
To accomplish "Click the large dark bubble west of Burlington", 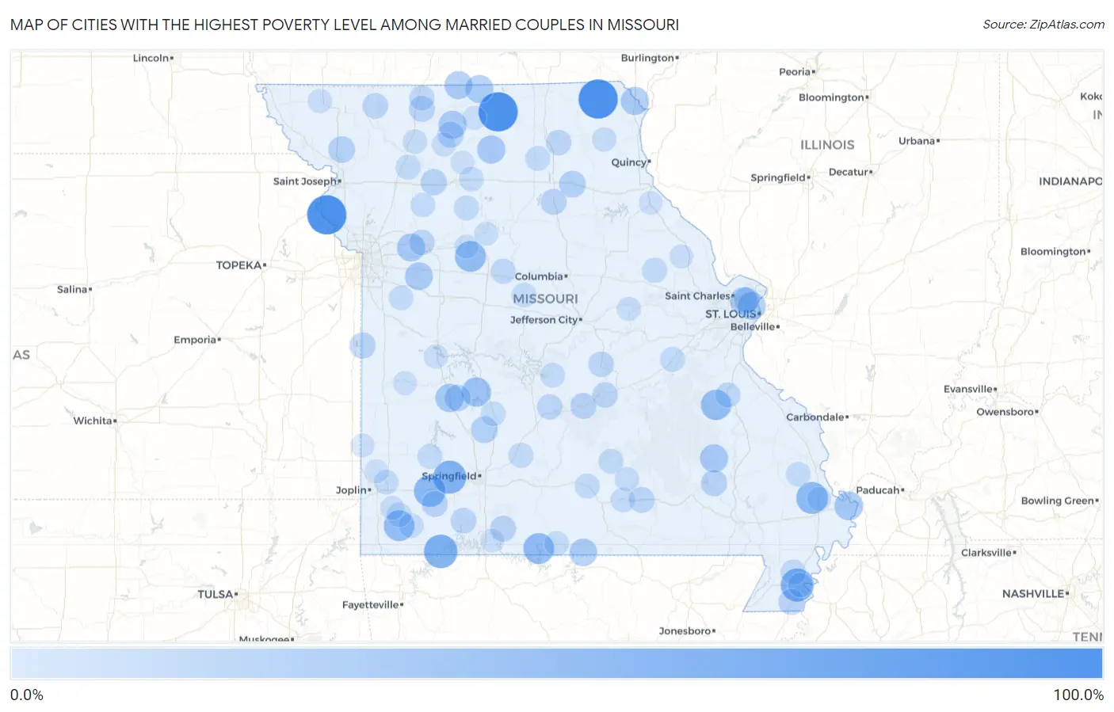I will 597,98.
